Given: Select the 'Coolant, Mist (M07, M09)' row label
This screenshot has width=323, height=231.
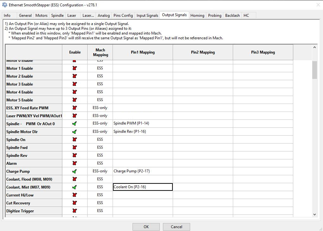Looking at the screenshot, I should click(x=34, y=187).
